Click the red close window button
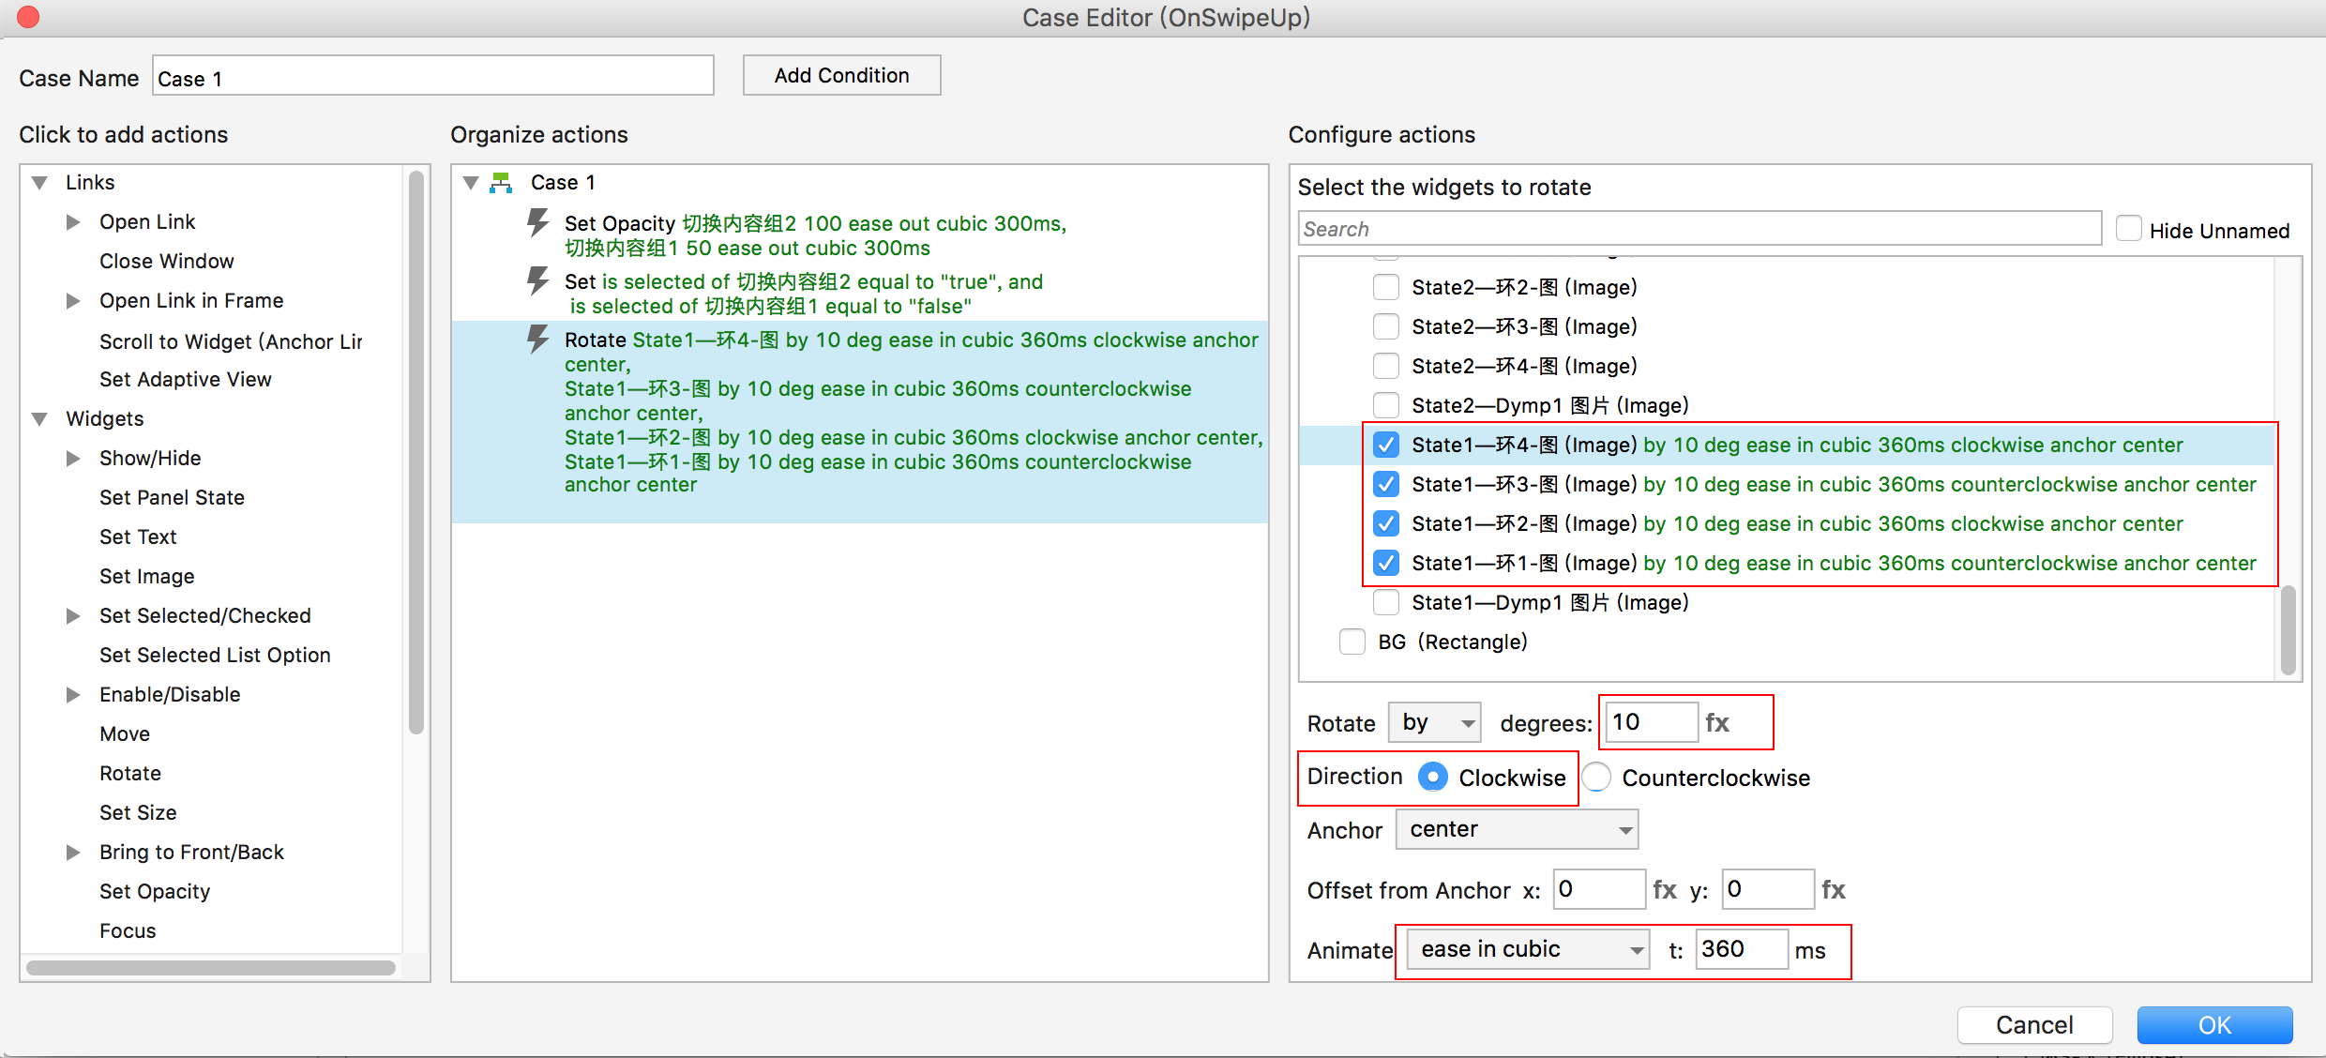The image size is (2326, 1058). 28,17
